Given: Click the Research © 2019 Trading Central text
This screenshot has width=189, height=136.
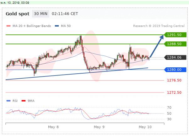Looking at the screenshot, I should coord(159,26).
